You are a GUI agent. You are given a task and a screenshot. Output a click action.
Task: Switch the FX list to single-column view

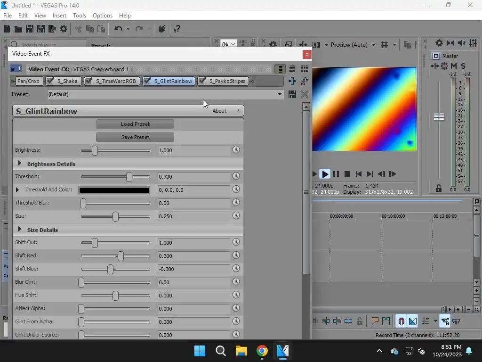coord(280,69)
